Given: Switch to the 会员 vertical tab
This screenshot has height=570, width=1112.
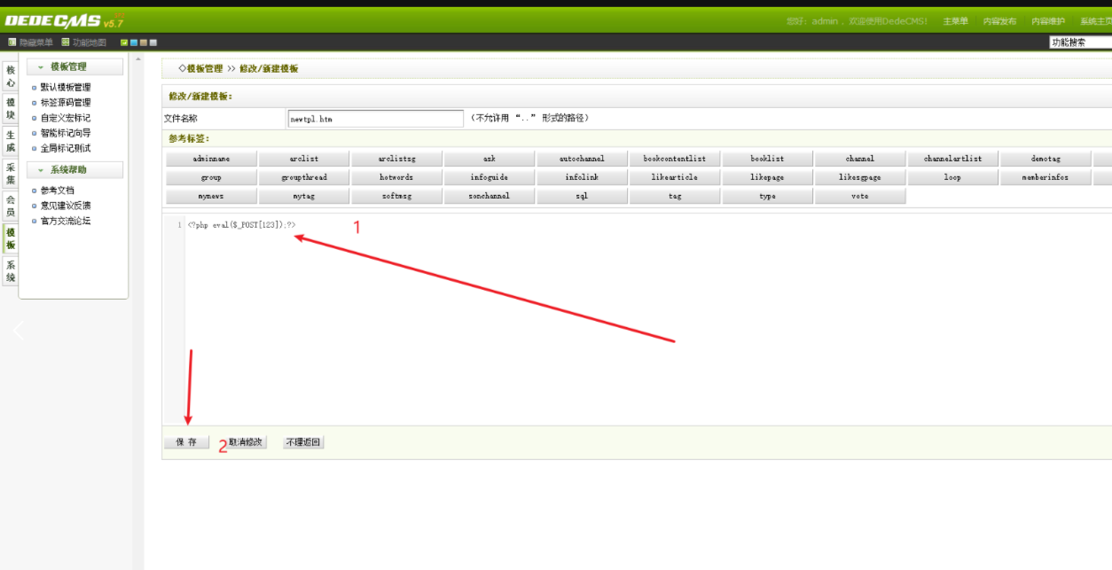Looking at the screenshot, I should [x=11, y=206].
